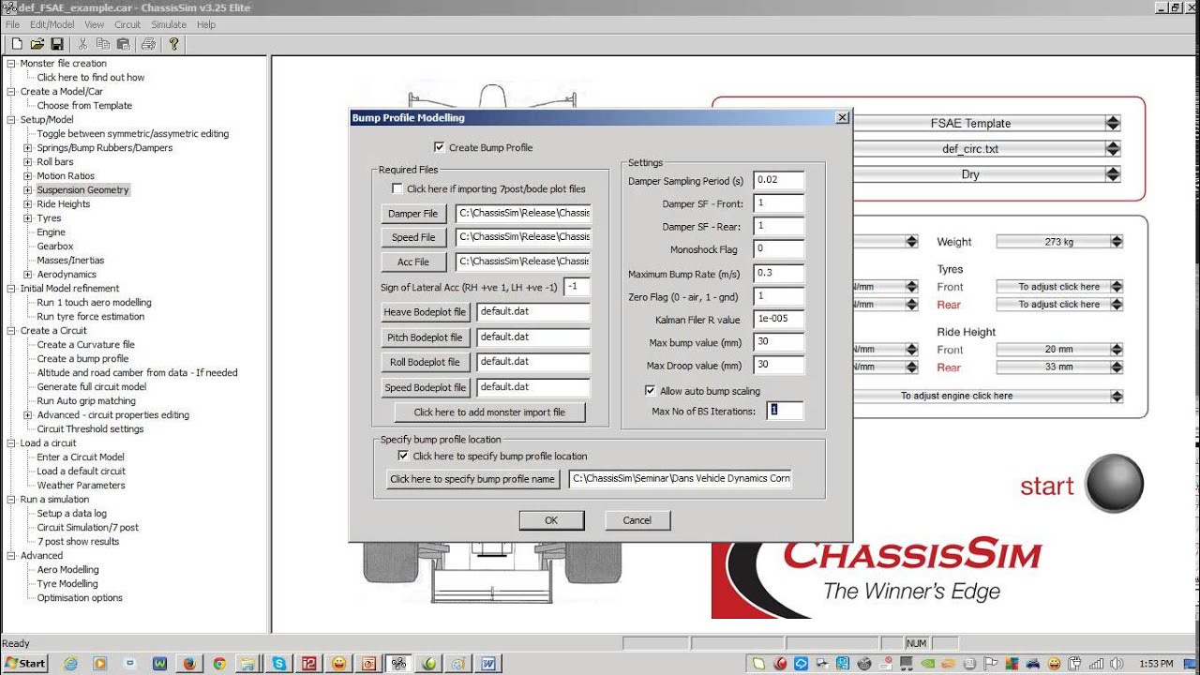Open the Dry condition selector spinner
The image size is (1200, 675).
tap(1113, 174)
